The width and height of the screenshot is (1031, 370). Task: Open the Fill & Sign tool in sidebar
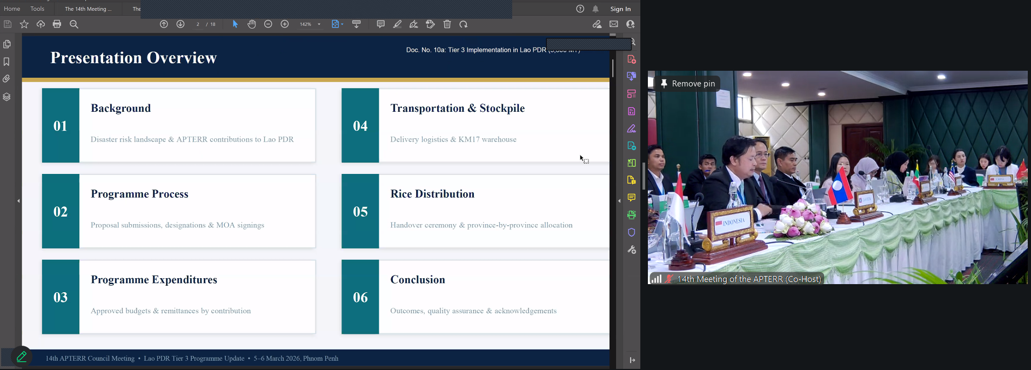631,129
